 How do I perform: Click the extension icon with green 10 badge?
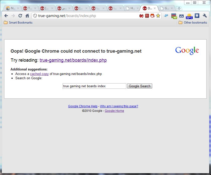pos(174,16)
